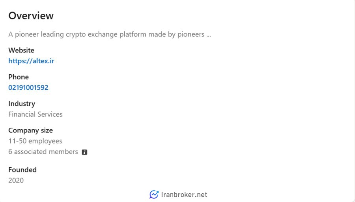Click the info icon beside associated members
The width and height of the screenshot is (355, 202).
click(x=84, y=152)
